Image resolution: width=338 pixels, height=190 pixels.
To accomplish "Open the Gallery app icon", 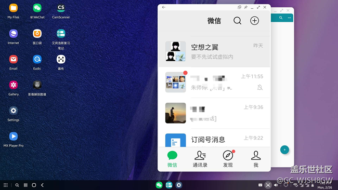I will tap(14, 85).
